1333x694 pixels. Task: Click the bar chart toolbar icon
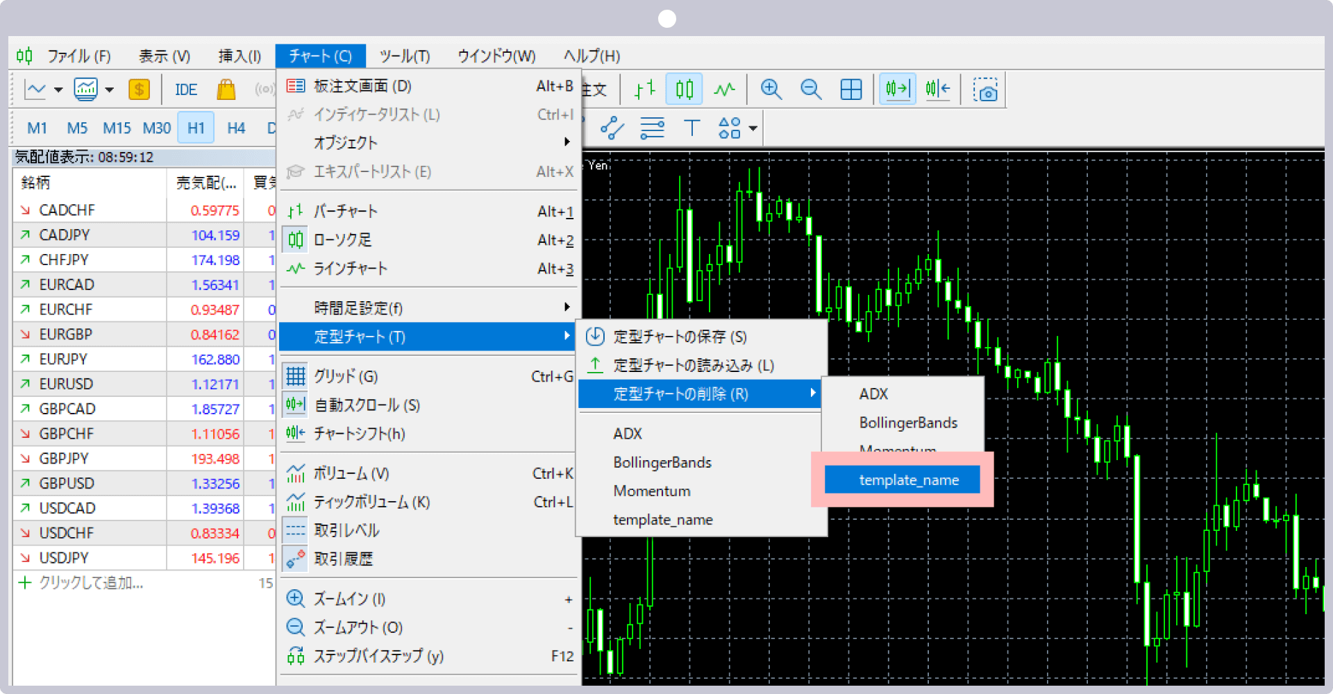pos(644,90)
